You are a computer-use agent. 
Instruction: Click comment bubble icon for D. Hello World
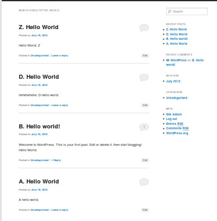pos(144,77)
